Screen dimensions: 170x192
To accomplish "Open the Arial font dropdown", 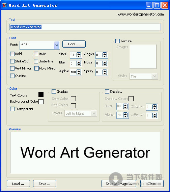I will (x=57, y=45).
